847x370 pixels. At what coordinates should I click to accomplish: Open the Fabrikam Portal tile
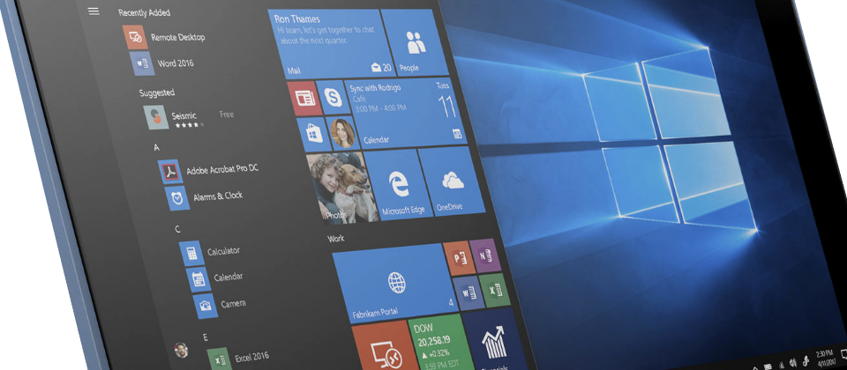[394, 284]
